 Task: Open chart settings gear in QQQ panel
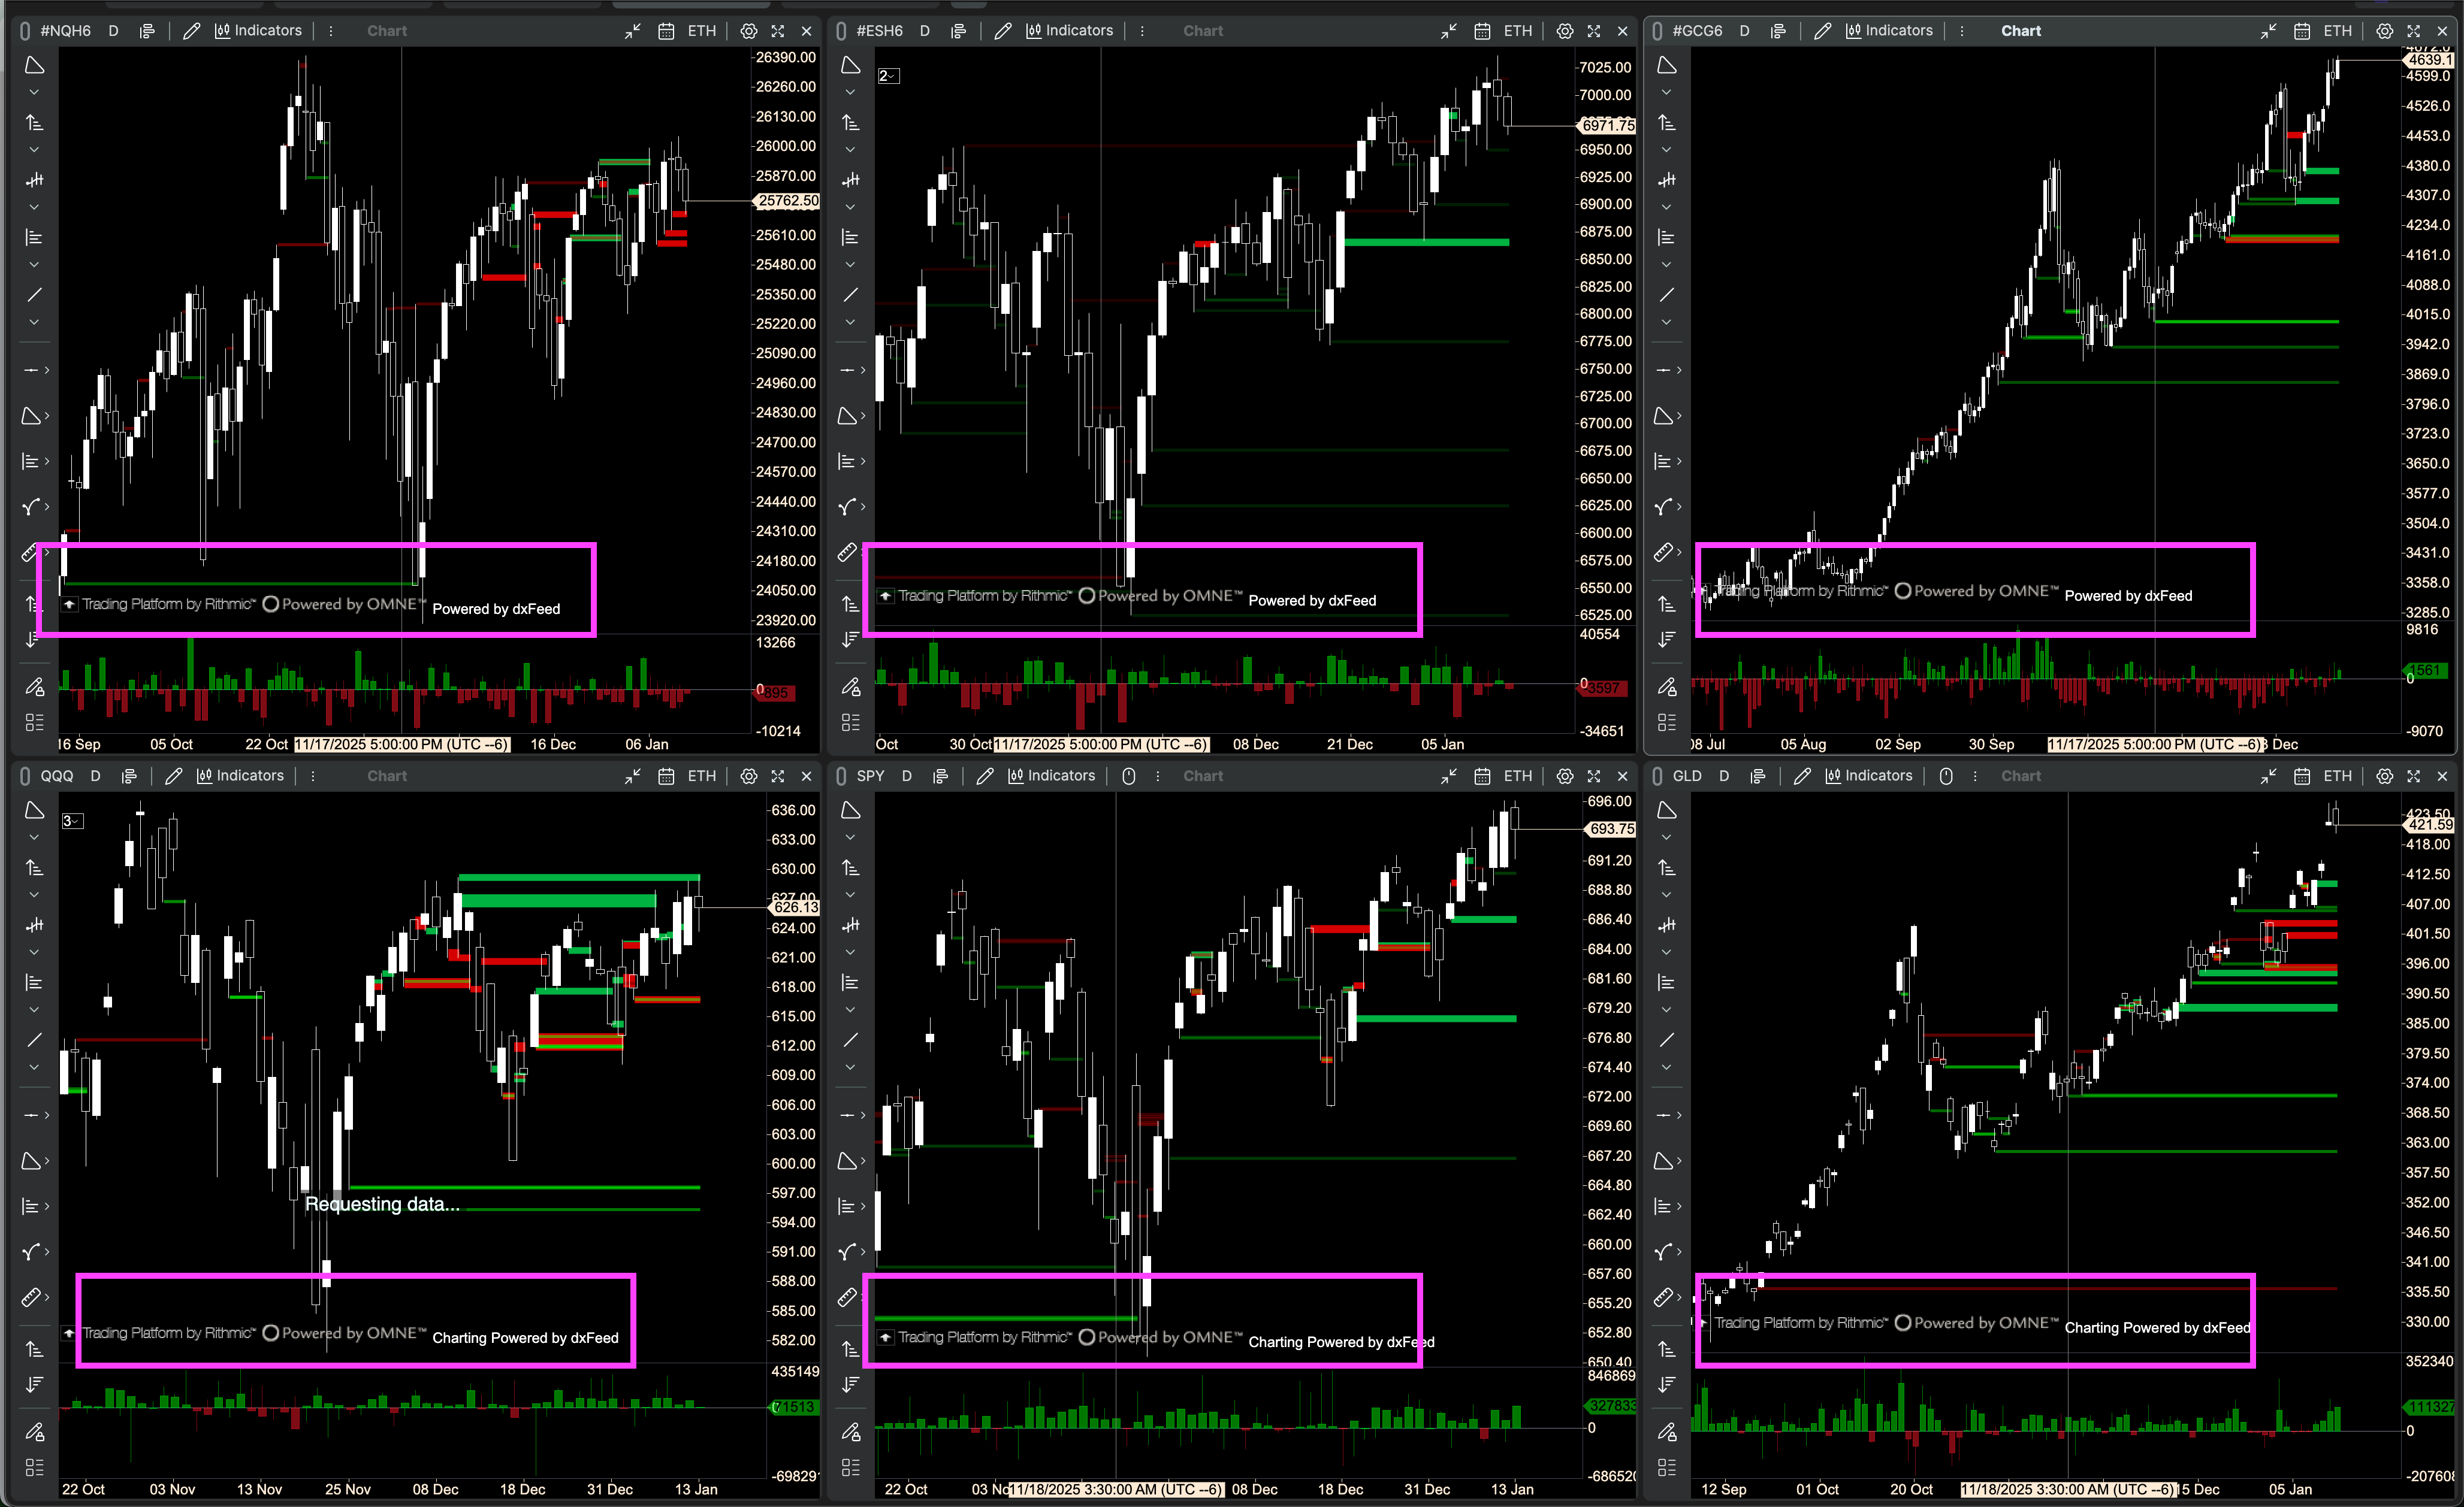(748, 776)
